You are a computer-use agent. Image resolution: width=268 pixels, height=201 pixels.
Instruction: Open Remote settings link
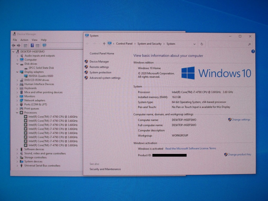pos(99,67)
